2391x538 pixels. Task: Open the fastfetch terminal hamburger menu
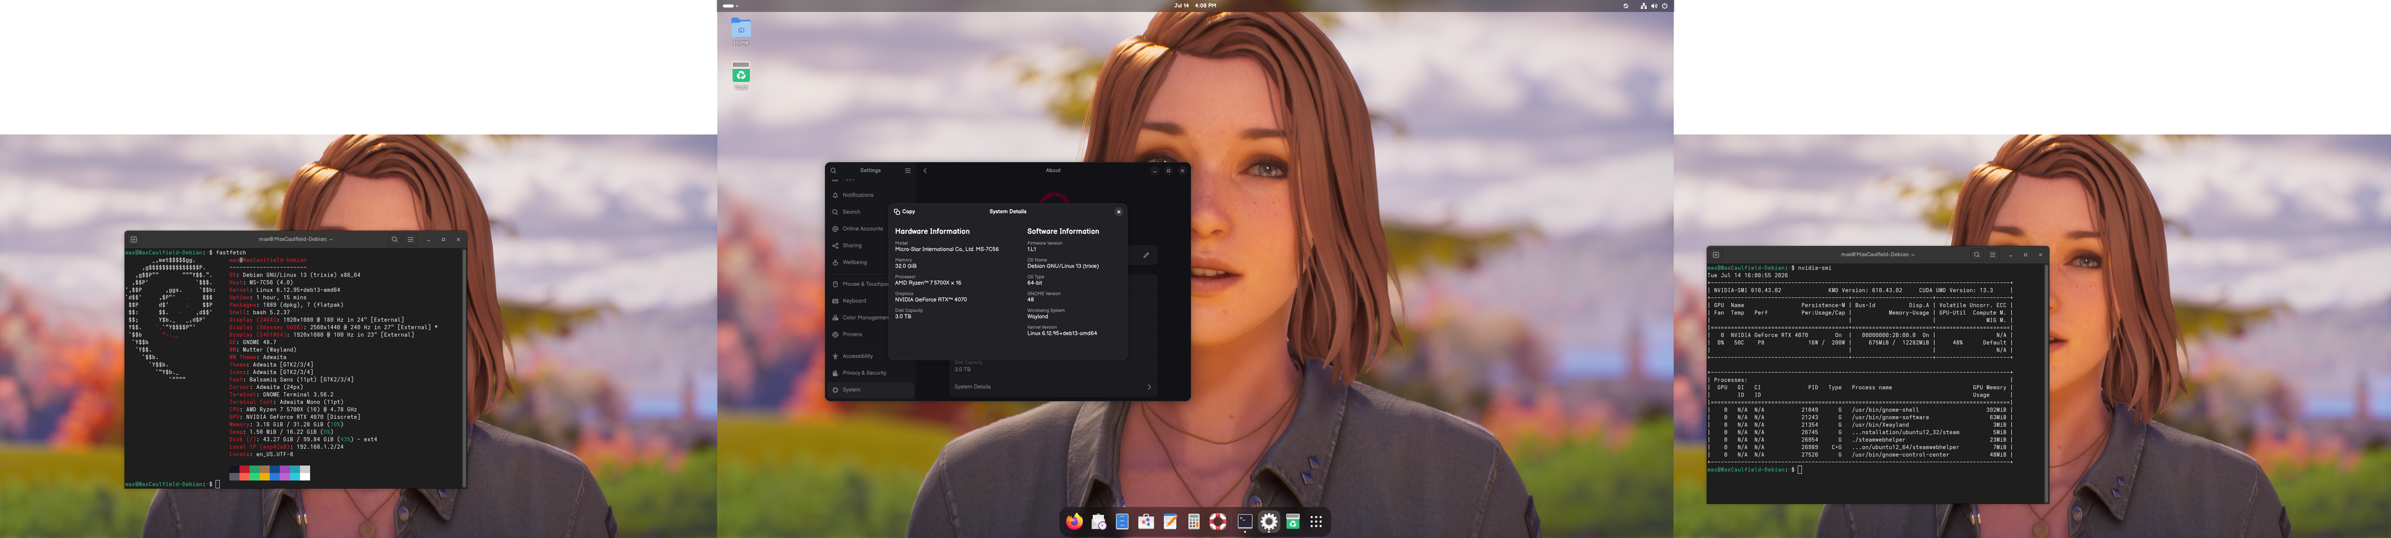[410, 239]
